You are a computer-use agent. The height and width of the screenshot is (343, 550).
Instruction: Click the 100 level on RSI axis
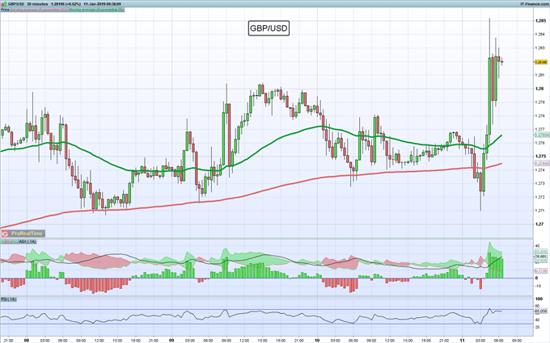539,299
